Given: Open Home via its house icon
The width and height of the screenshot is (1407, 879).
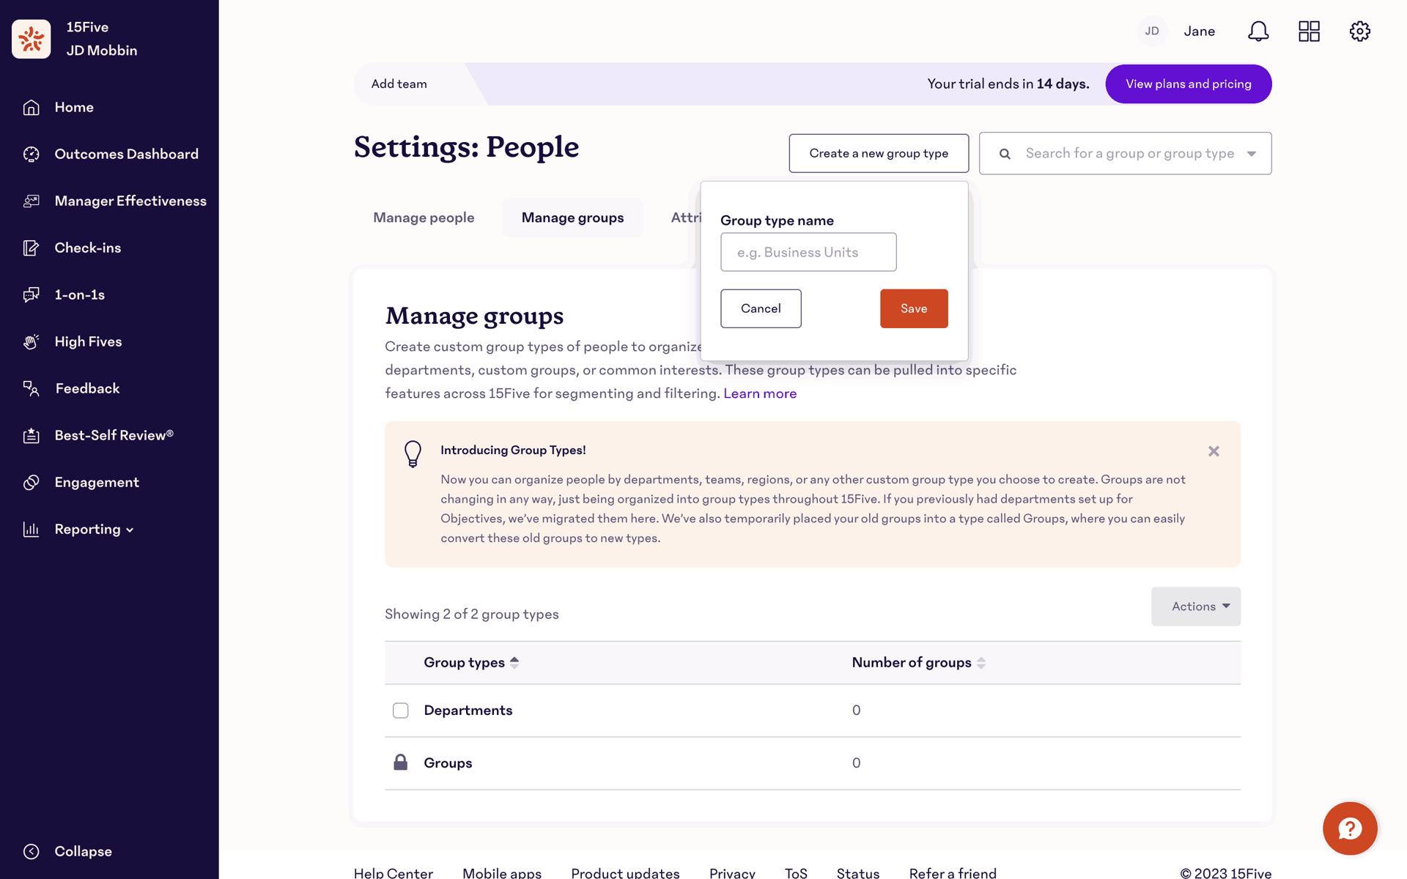Looking at the screenshot, I should pyautogui.click(x=31, y=108).
